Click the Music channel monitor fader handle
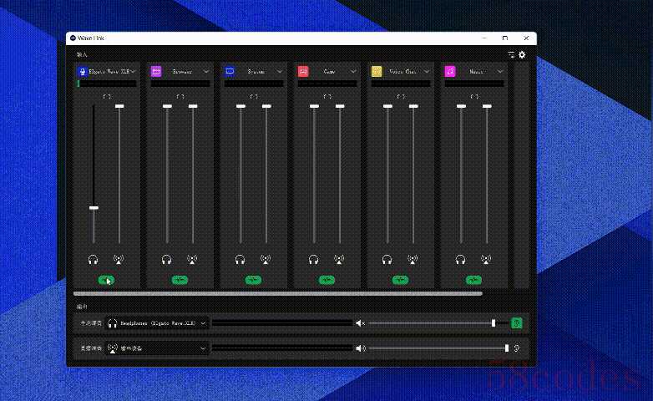This screenshot has height=401, width=653. coord(461,106)
